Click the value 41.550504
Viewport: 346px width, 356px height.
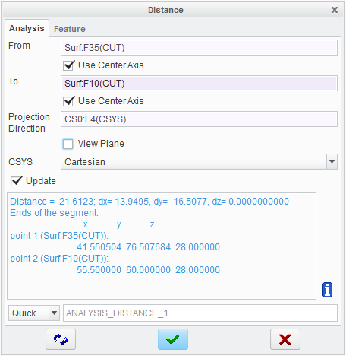[99, 247]
